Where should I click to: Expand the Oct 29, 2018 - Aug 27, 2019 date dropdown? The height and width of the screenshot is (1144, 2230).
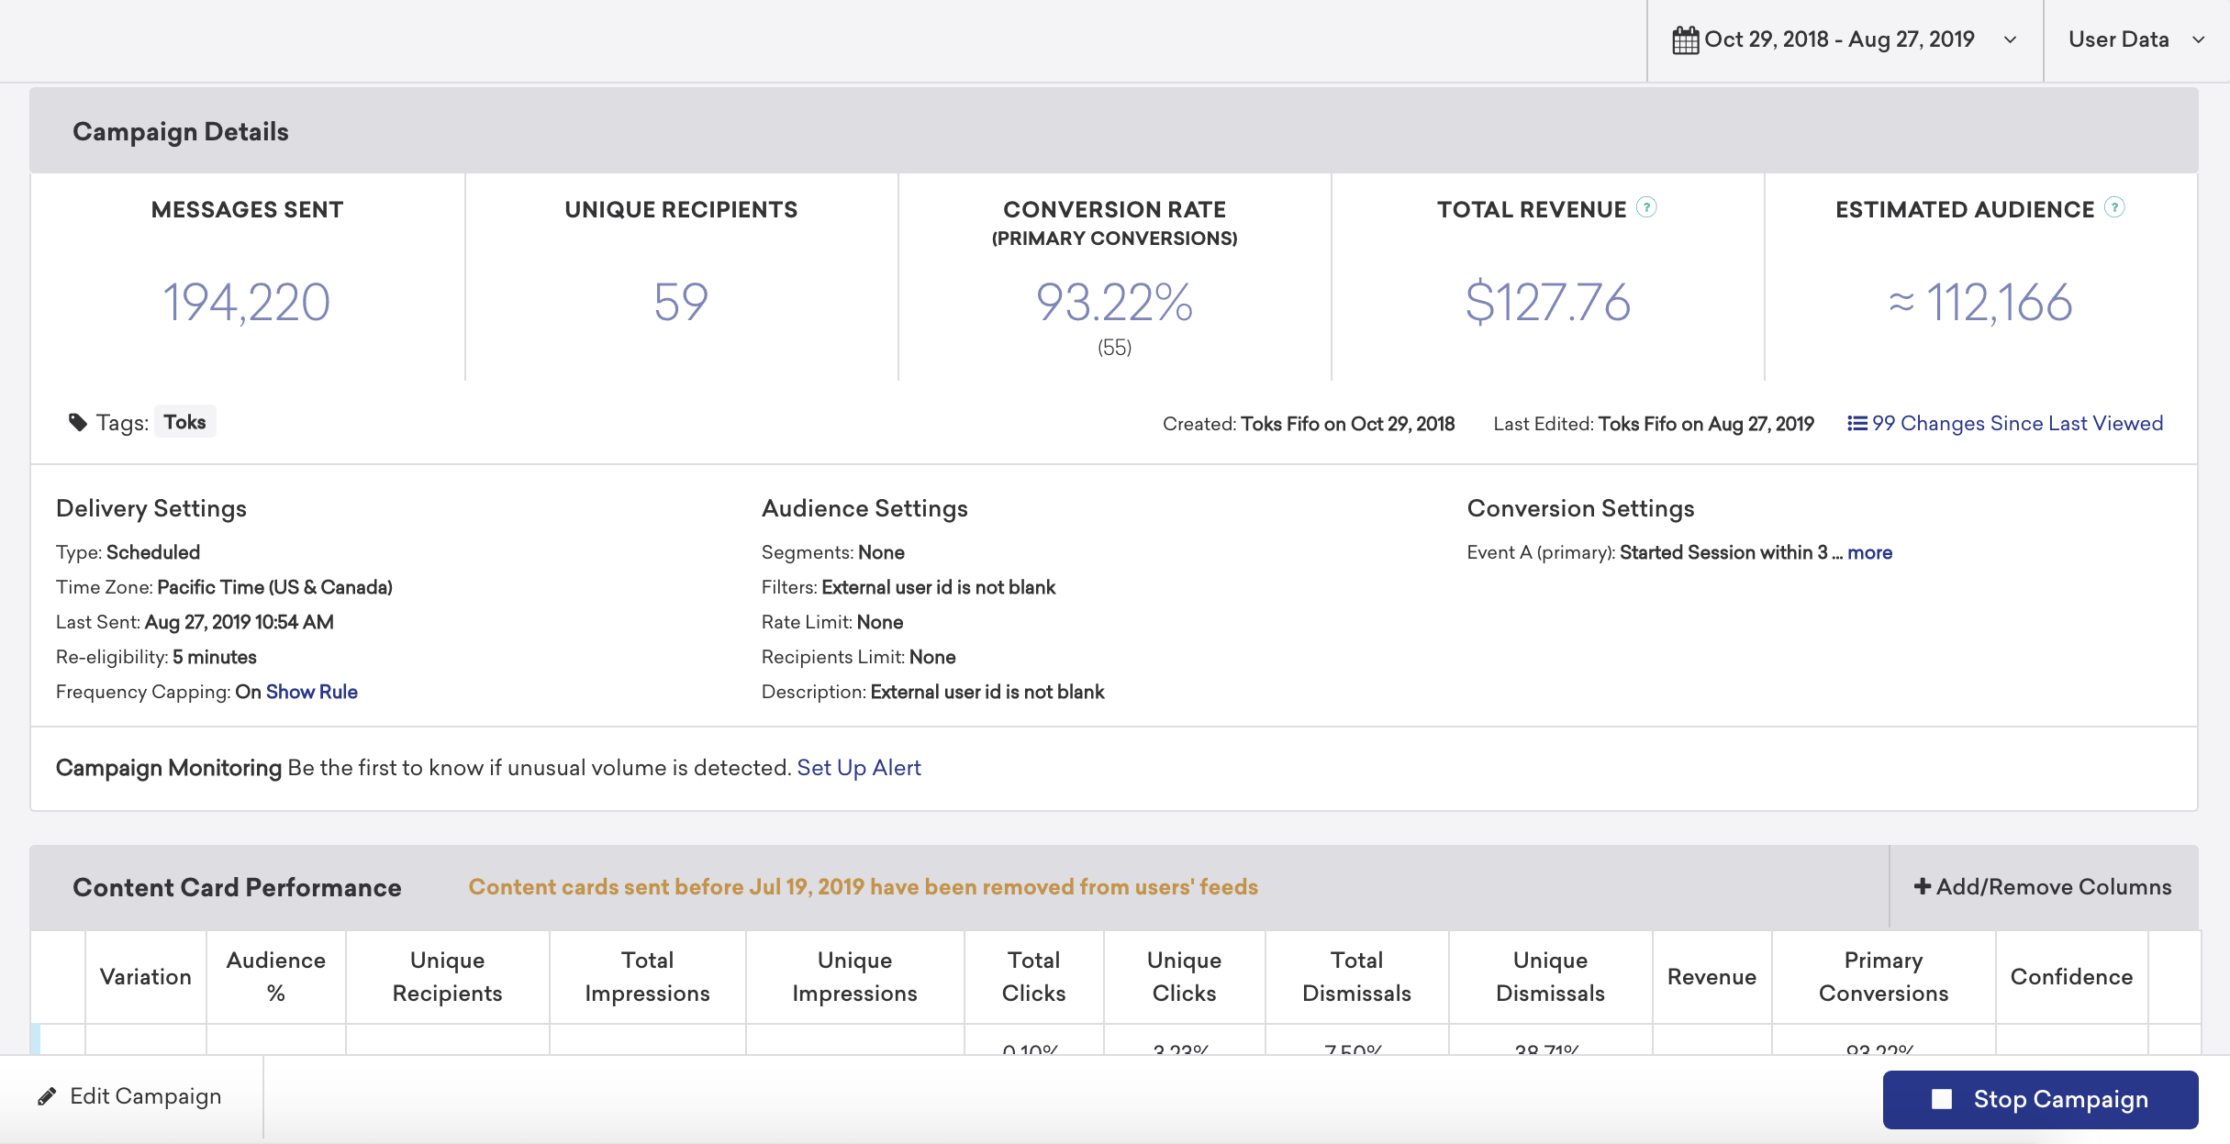click(x=1845, y=39)
